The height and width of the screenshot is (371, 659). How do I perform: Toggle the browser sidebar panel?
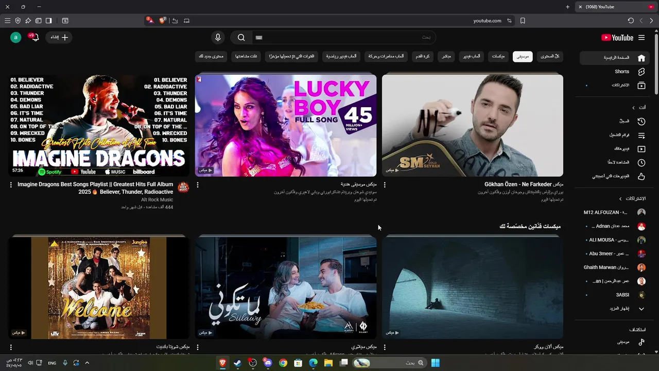pyautogui.click(x=48, y=21)
